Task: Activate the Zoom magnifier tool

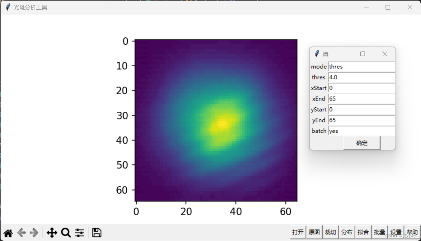Action: [x=66, y=233]
